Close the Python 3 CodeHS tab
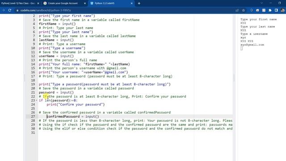The width and height of the screenshot is (286, 161). 131,3
